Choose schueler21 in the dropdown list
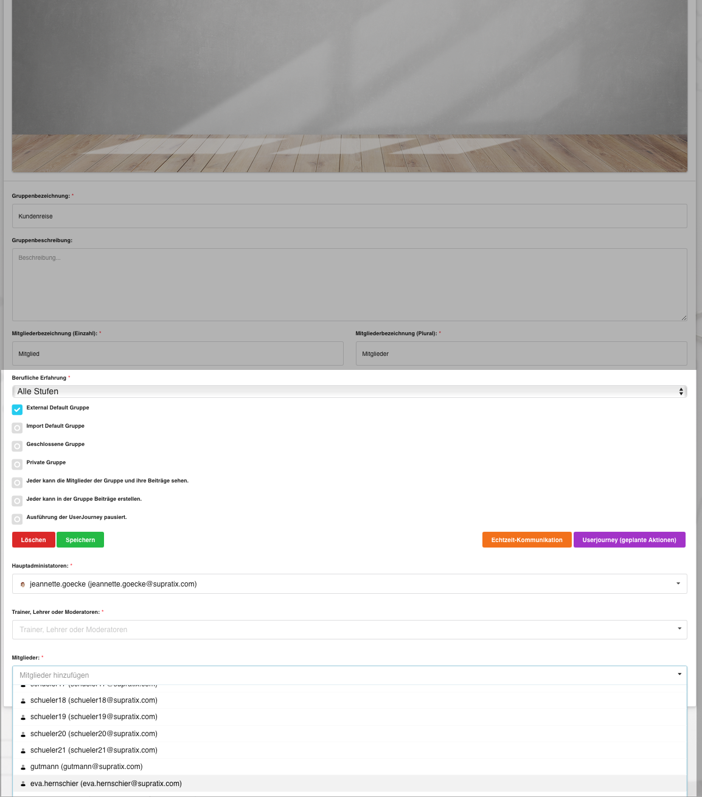Viewport: 702px width, 797px height. tap(349, 750)
